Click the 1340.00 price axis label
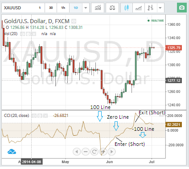Image resolution: width=189 pixels, height=169 pixels. click(x=174, y=38)
